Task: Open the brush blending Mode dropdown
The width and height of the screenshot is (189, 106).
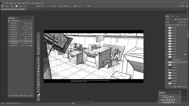Action: point(29,6)
